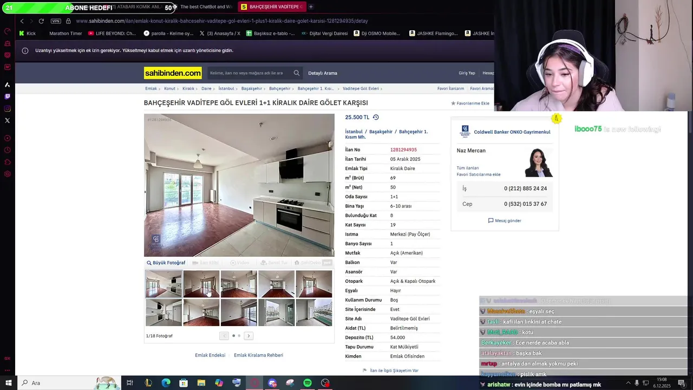Select last thumbnail in bottom row
Screen dimensions: 693x390
point(314,313)
